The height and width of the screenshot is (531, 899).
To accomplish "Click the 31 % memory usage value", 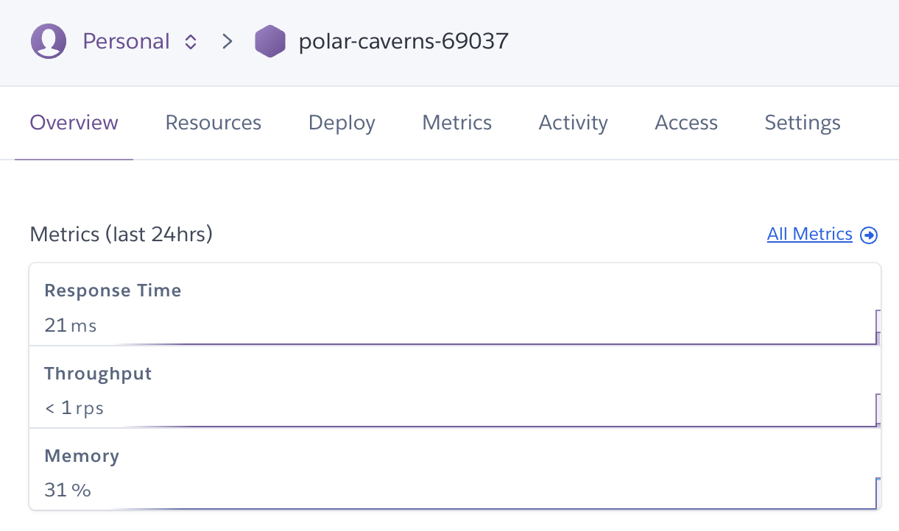I will 68,490.
